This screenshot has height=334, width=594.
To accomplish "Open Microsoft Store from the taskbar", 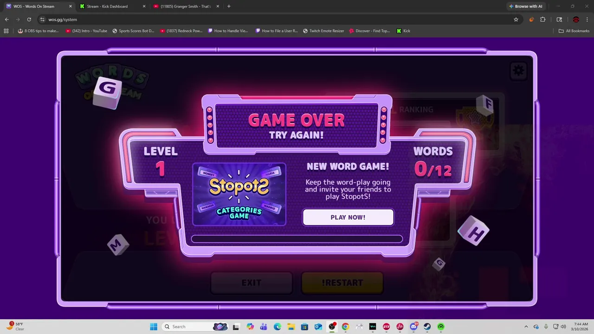I will click(x=304, y=327).
